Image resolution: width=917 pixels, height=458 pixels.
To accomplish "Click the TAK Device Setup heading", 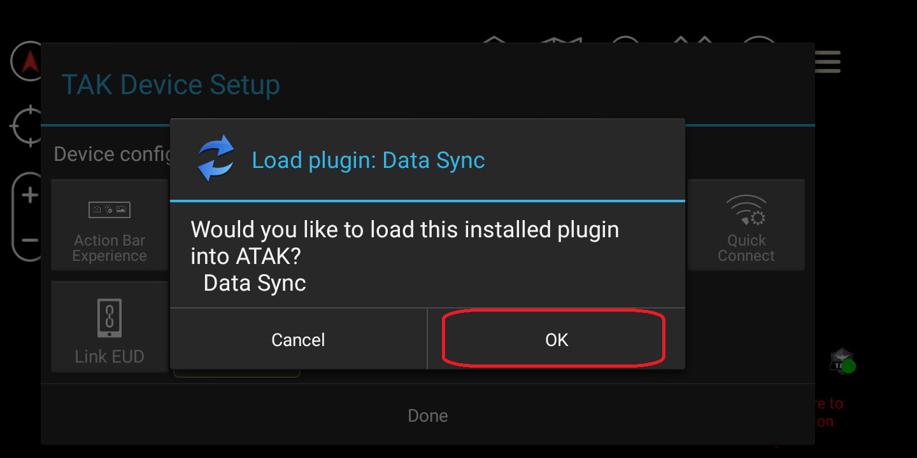I will pos(171,85).
